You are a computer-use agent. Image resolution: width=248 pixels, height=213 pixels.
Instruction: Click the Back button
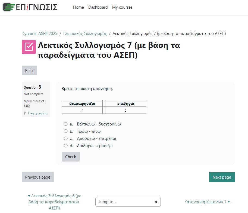(29, 70)
